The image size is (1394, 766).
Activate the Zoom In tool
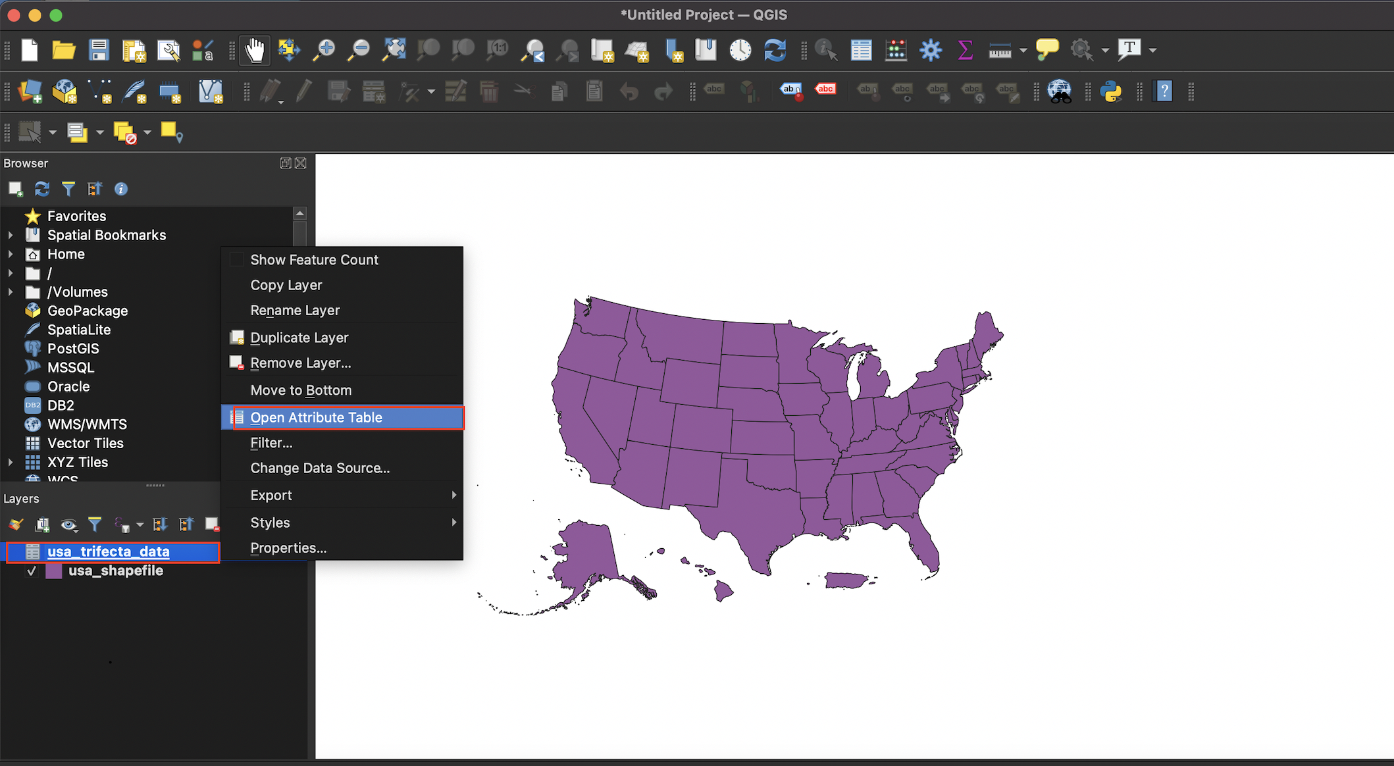coord(324,50)
